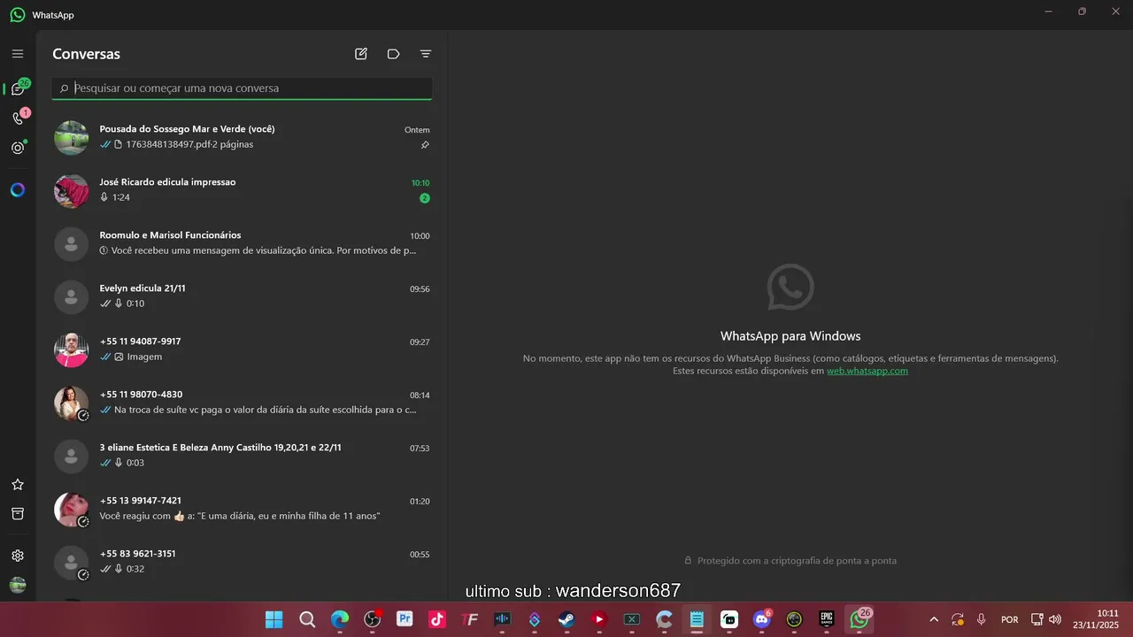
Task: Click the search conversations field
Action: coord(242,88)
